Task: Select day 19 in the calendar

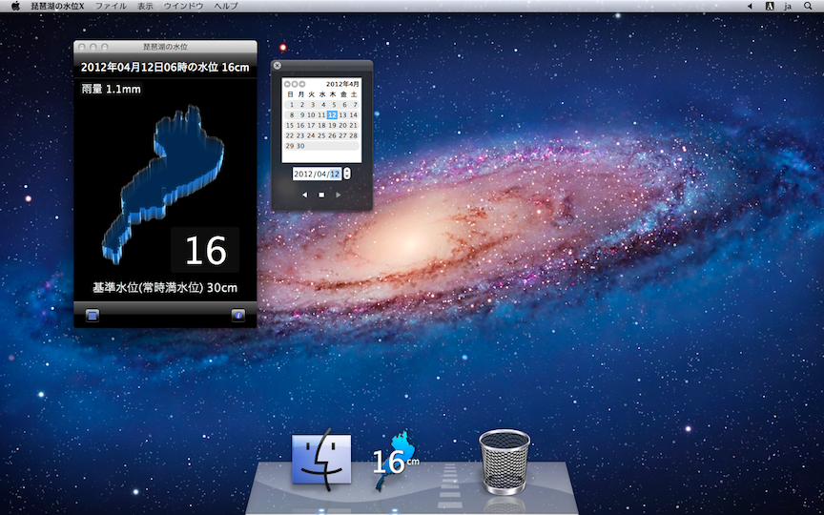Action: coord(333,125)
